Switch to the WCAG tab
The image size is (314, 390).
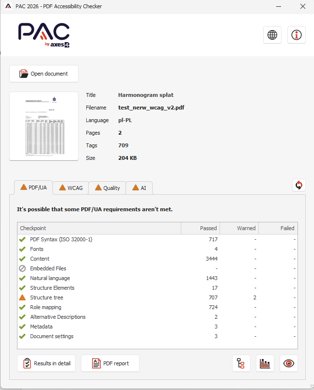[x=71, y=188]
